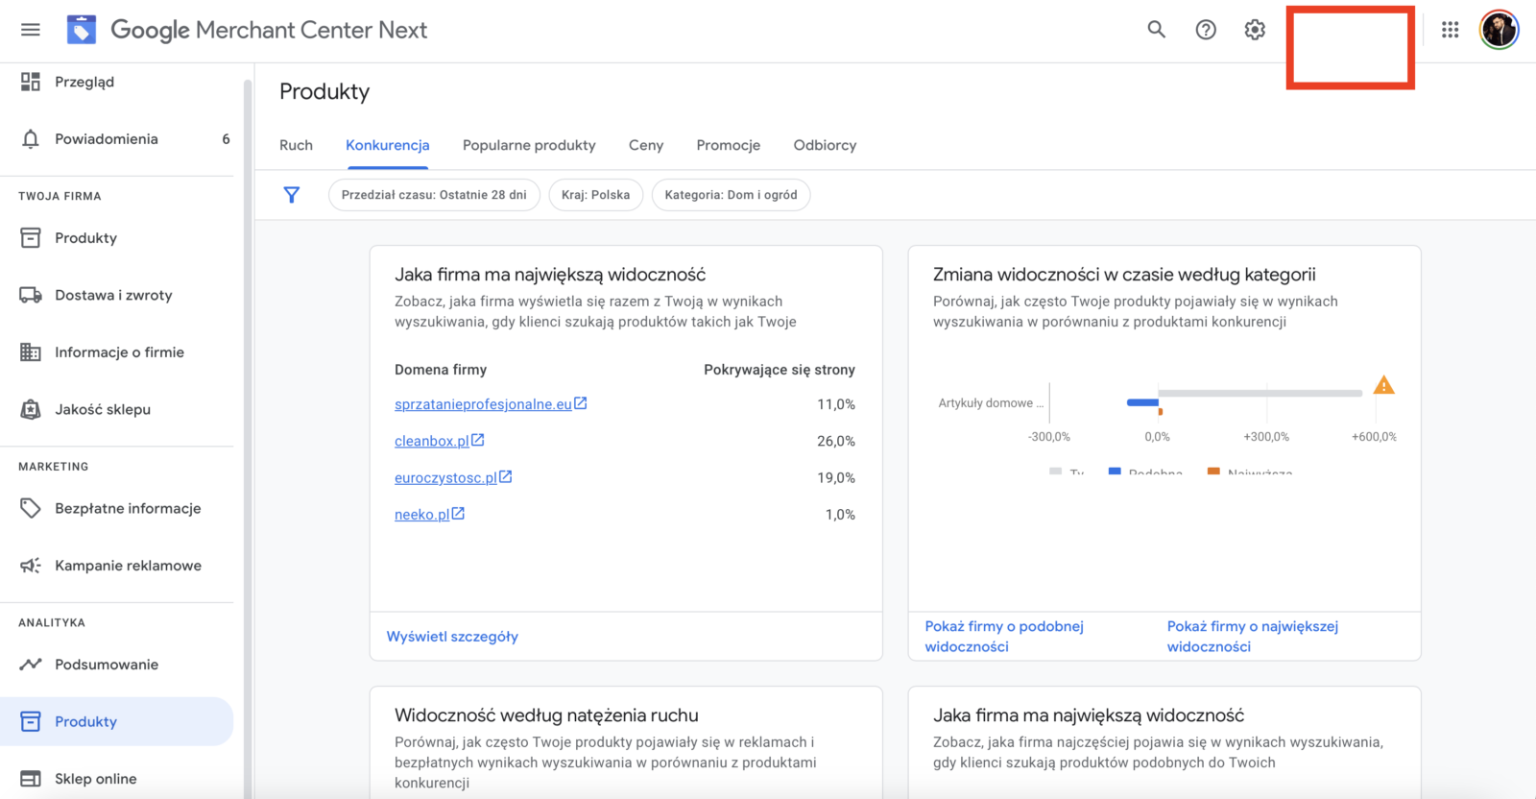Click the Domena firmy column header
The image size is (1536, 799).
coord(441,370)
